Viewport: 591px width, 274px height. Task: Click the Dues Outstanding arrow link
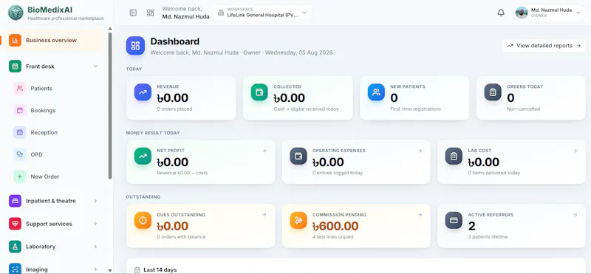pyautogui.click(x=264, y=215)
